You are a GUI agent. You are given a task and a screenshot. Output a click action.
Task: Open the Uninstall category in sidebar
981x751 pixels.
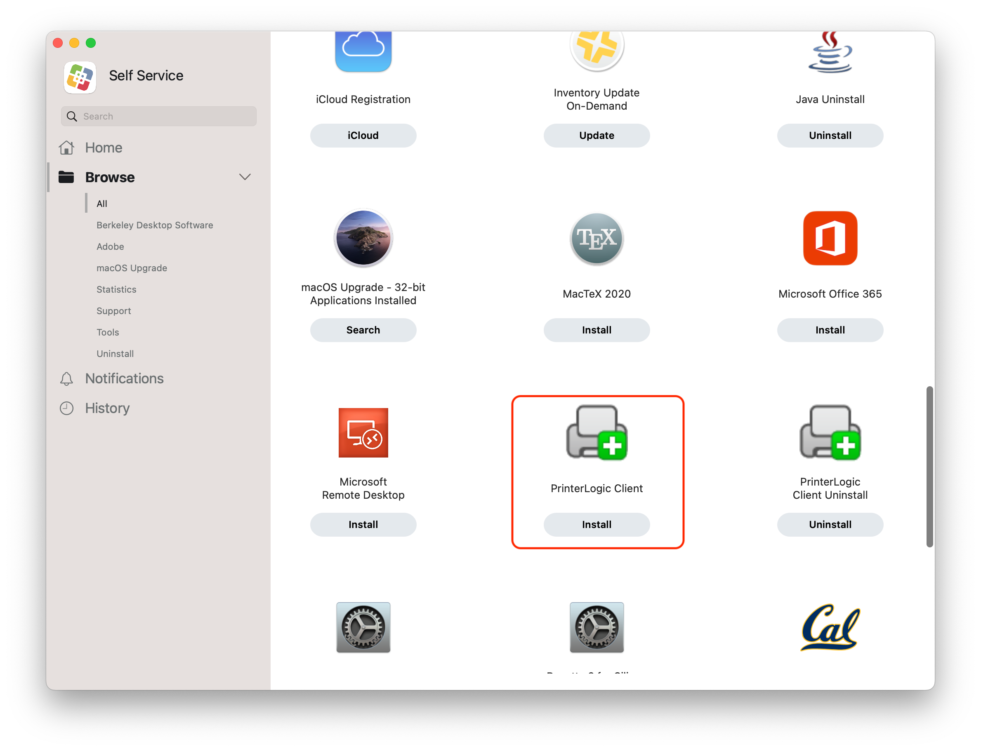pos(115,354)
